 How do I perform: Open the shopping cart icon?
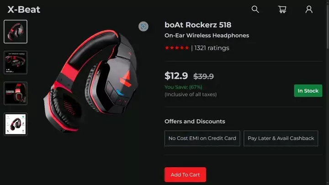pos(282,9)
